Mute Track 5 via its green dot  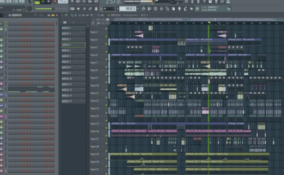coord(106,52)
